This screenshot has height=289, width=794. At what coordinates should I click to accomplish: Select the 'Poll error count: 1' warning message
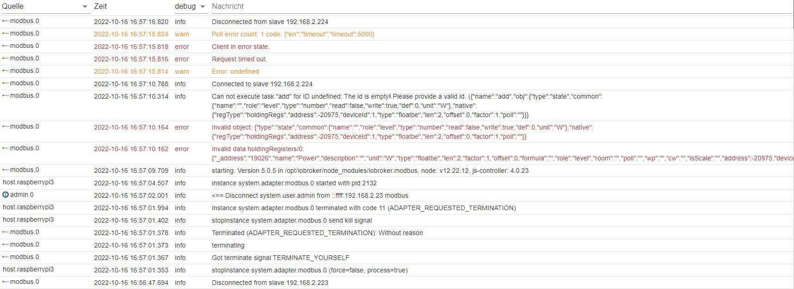click(293, 34)
